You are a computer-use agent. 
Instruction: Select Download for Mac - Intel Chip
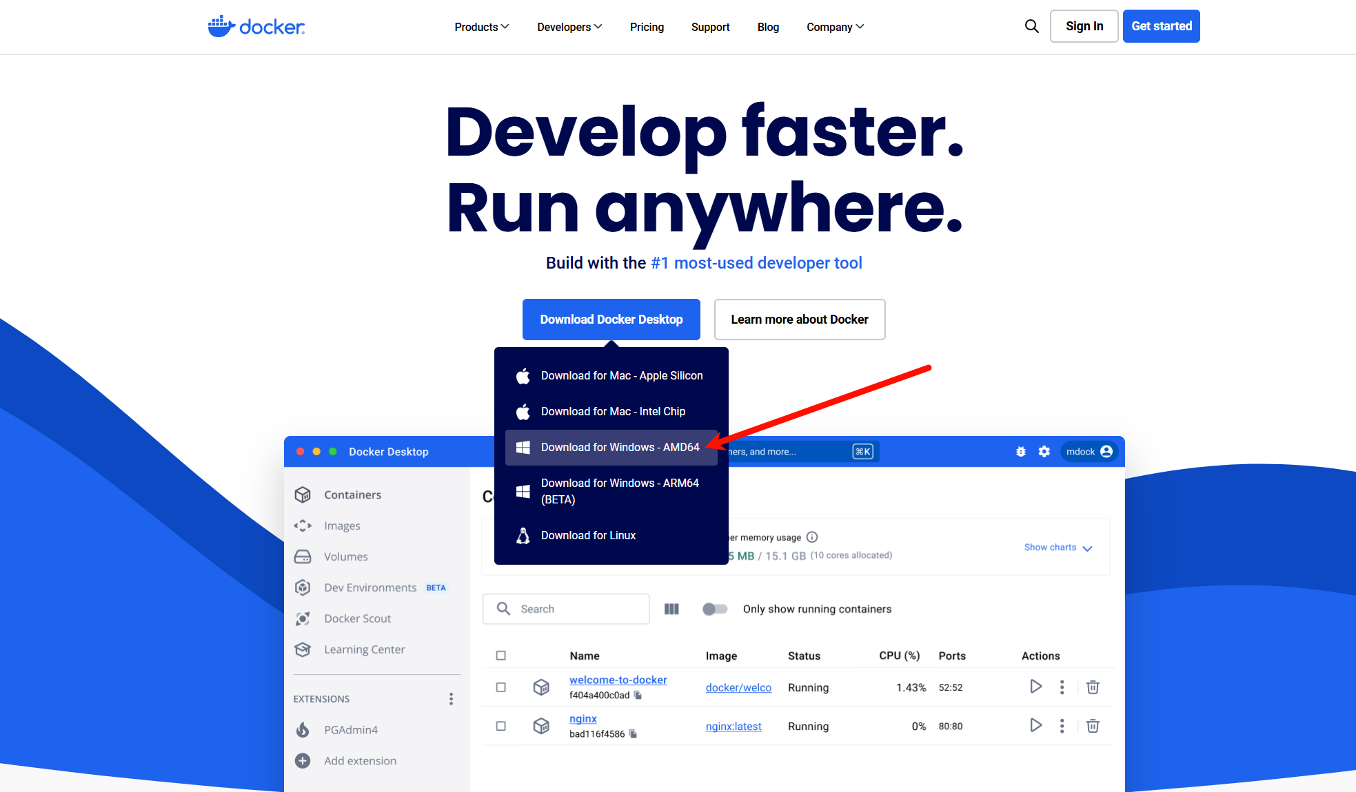pyautogui.click(x=611, y=412)
